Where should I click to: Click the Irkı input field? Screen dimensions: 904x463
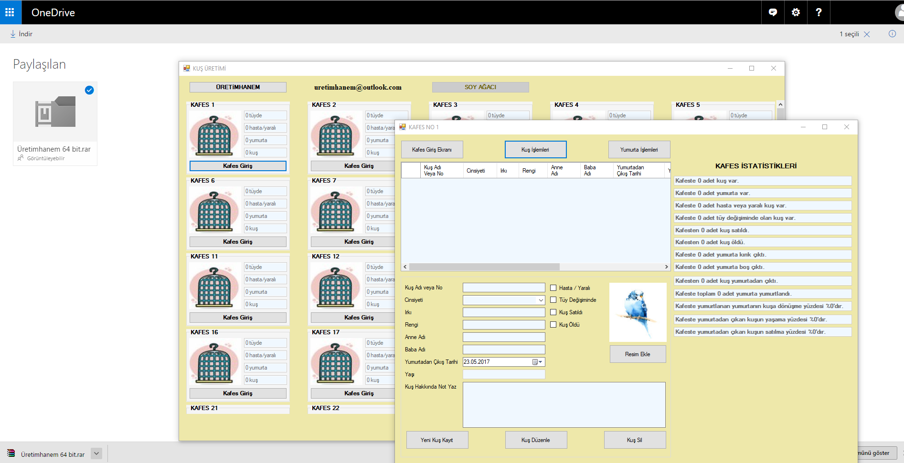[504, 312]
